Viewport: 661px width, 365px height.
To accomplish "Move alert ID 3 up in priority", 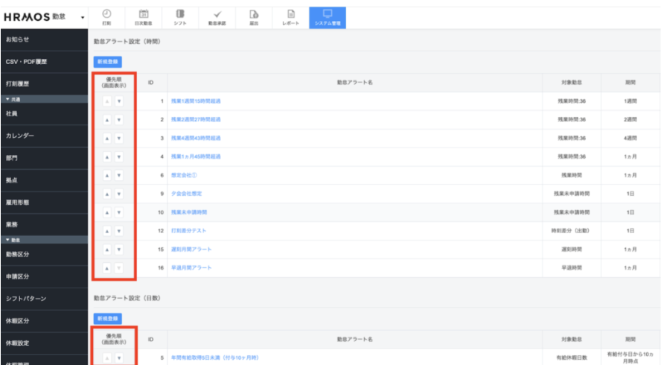I will click(107, 139).
